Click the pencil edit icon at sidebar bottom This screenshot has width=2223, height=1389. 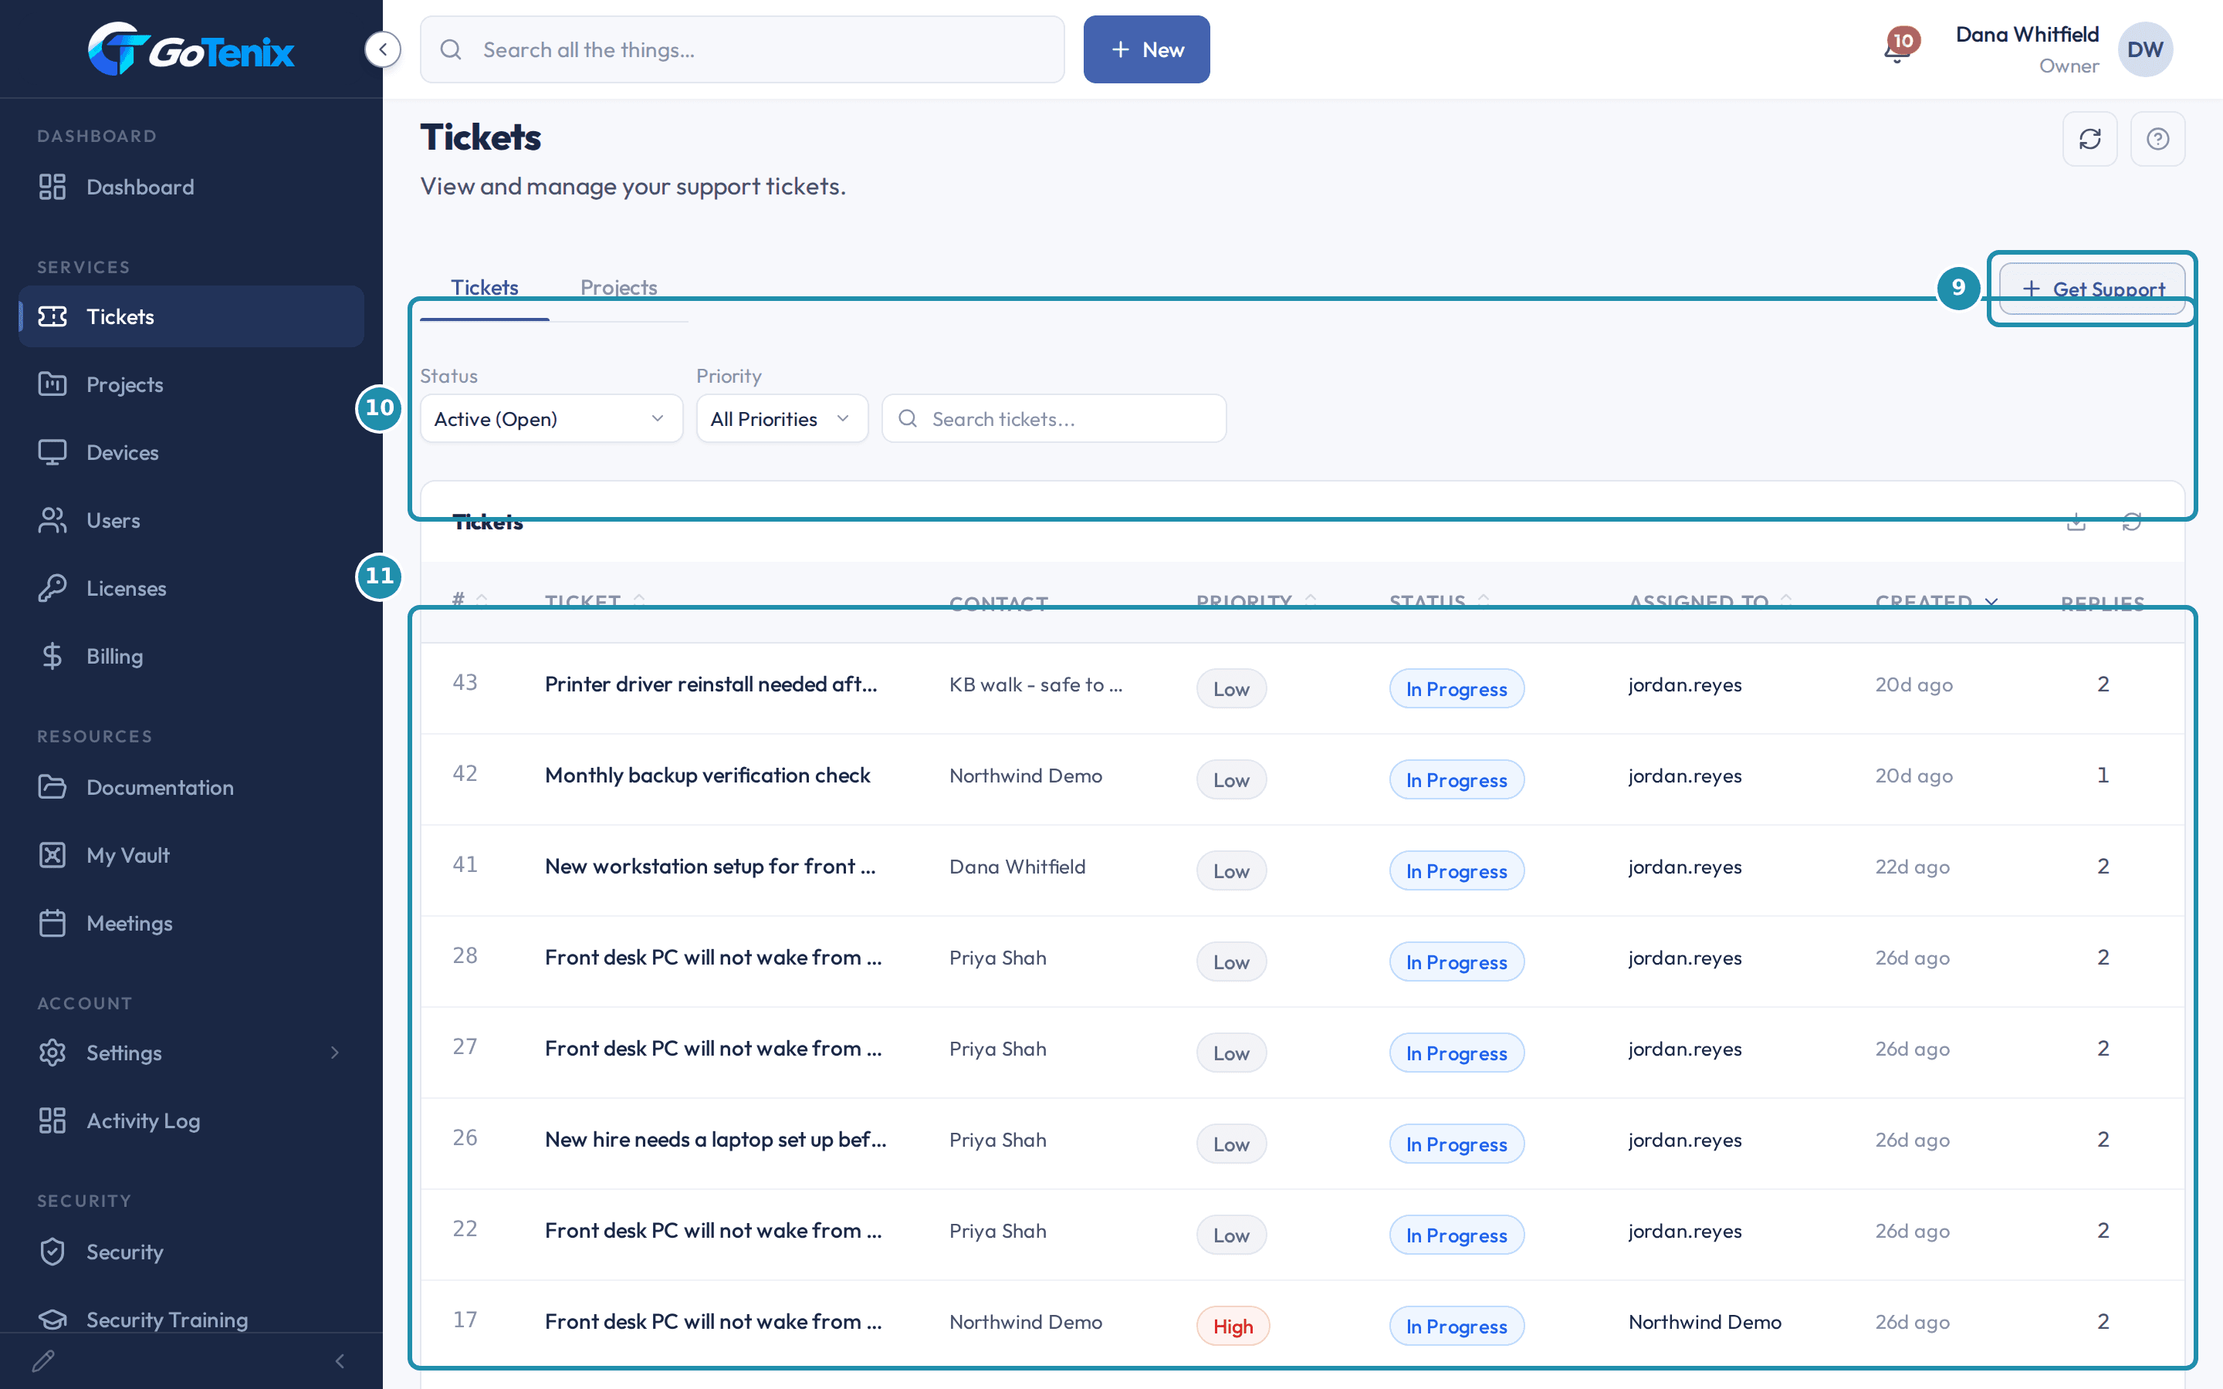(x=43, y=1360)
